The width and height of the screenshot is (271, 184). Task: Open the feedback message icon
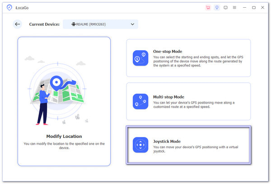(225, 8)
